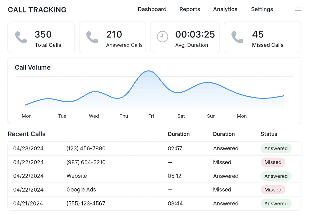Click the Status column header
The width and height of the screenshot is (312, 215).
[268, 134]
